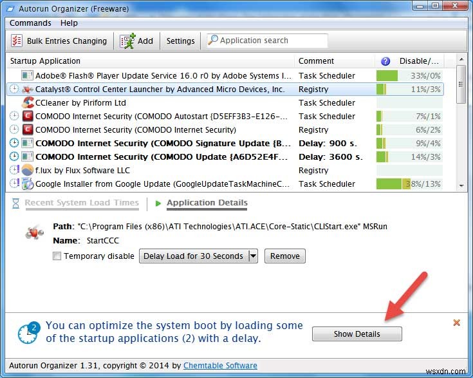This screenshot has height=378, width=473.
Task: Open the Commands menu
Action: [30, 23]
